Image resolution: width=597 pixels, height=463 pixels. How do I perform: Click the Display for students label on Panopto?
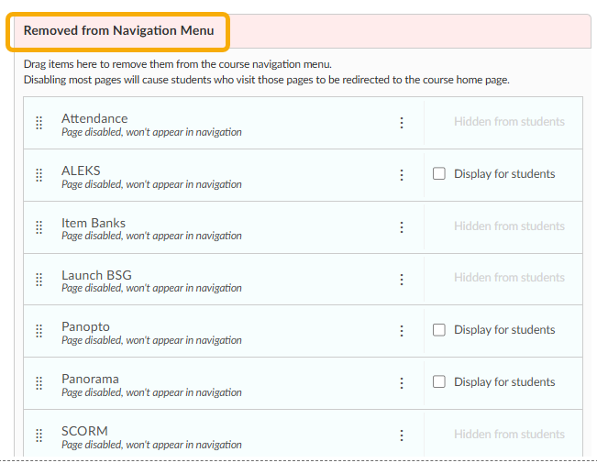(x=504, y=330)
